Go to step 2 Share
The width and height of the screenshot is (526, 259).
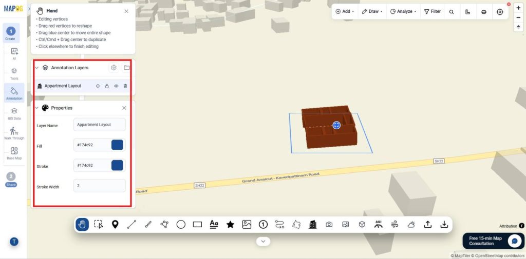coord(11,180)
